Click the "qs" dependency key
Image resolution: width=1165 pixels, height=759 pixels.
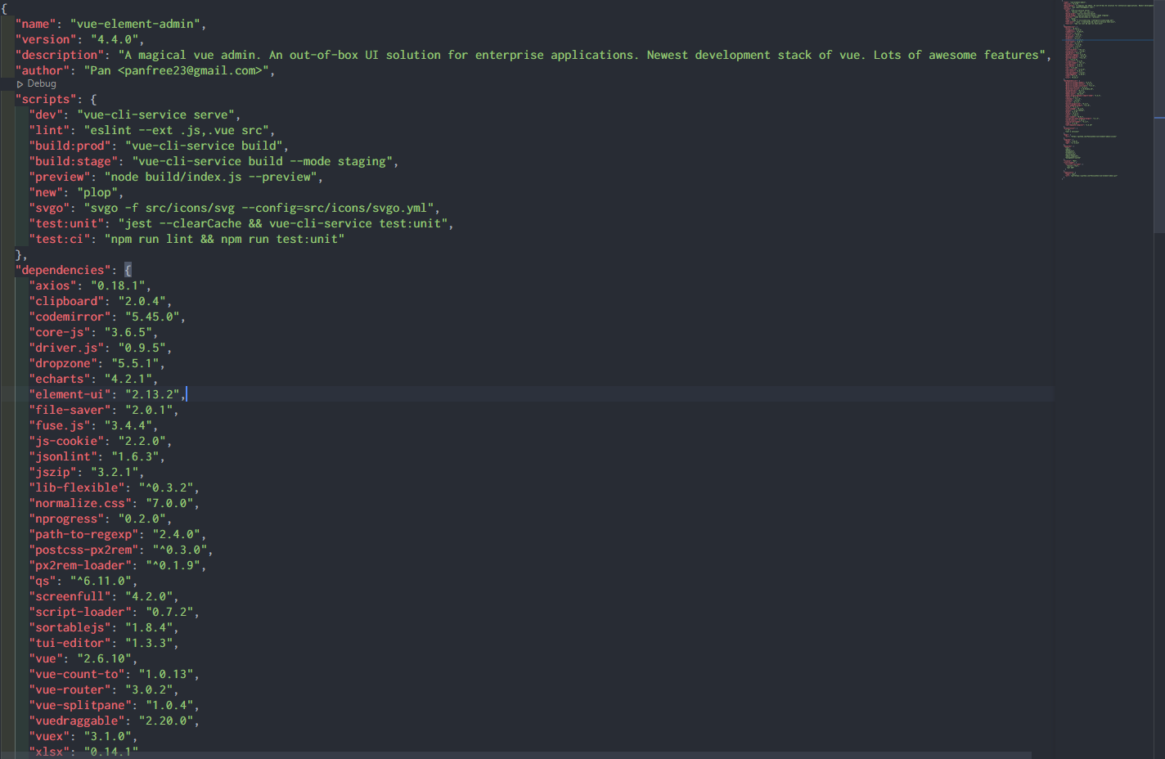[43, 581]
